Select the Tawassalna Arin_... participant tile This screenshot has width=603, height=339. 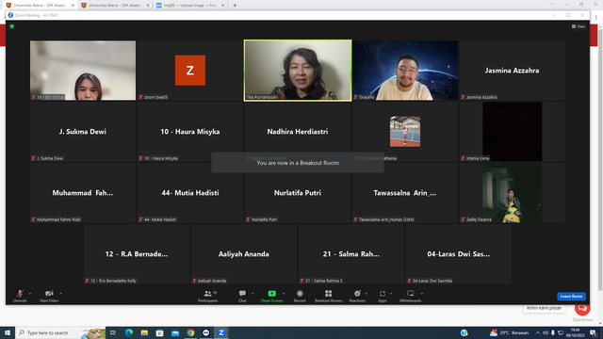tap(405, 192)
